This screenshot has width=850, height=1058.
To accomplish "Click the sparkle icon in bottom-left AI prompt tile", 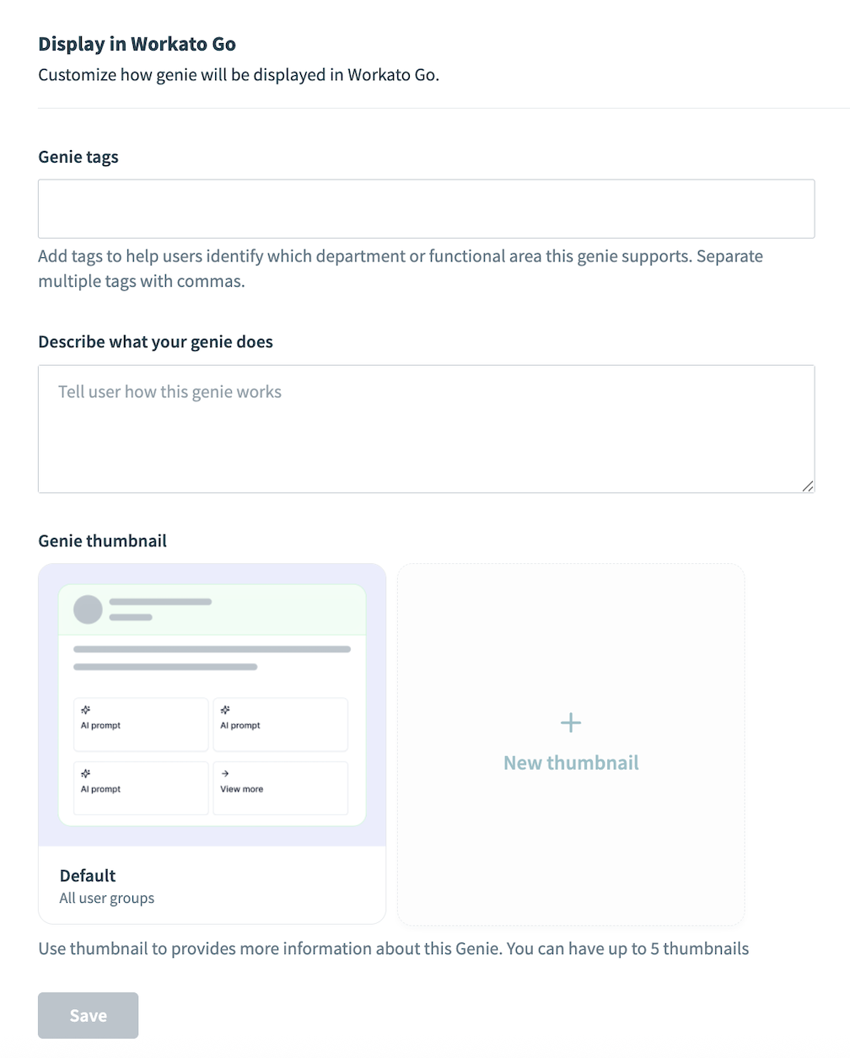I will [85, 773].
